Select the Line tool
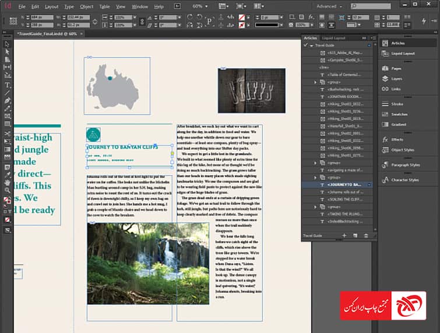The width and height of the screenshot is (440, 333). (x=7, y=93)
